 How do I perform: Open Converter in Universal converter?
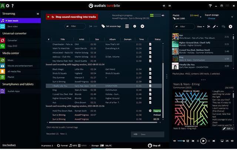[x=20, y=40]
